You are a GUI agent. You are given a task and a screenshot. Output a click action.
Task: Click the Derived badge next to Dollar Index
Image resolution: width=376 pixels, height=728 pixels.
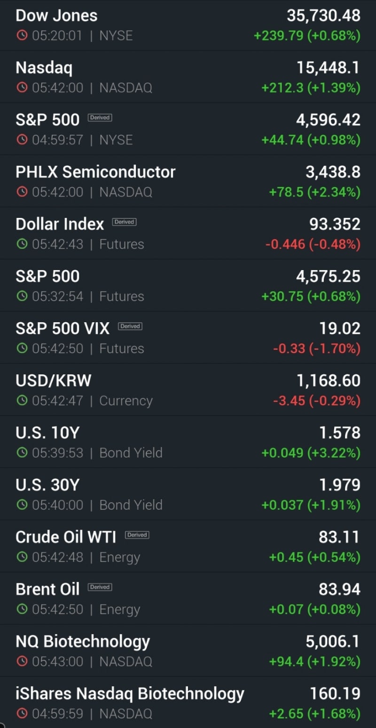point(124,222)
